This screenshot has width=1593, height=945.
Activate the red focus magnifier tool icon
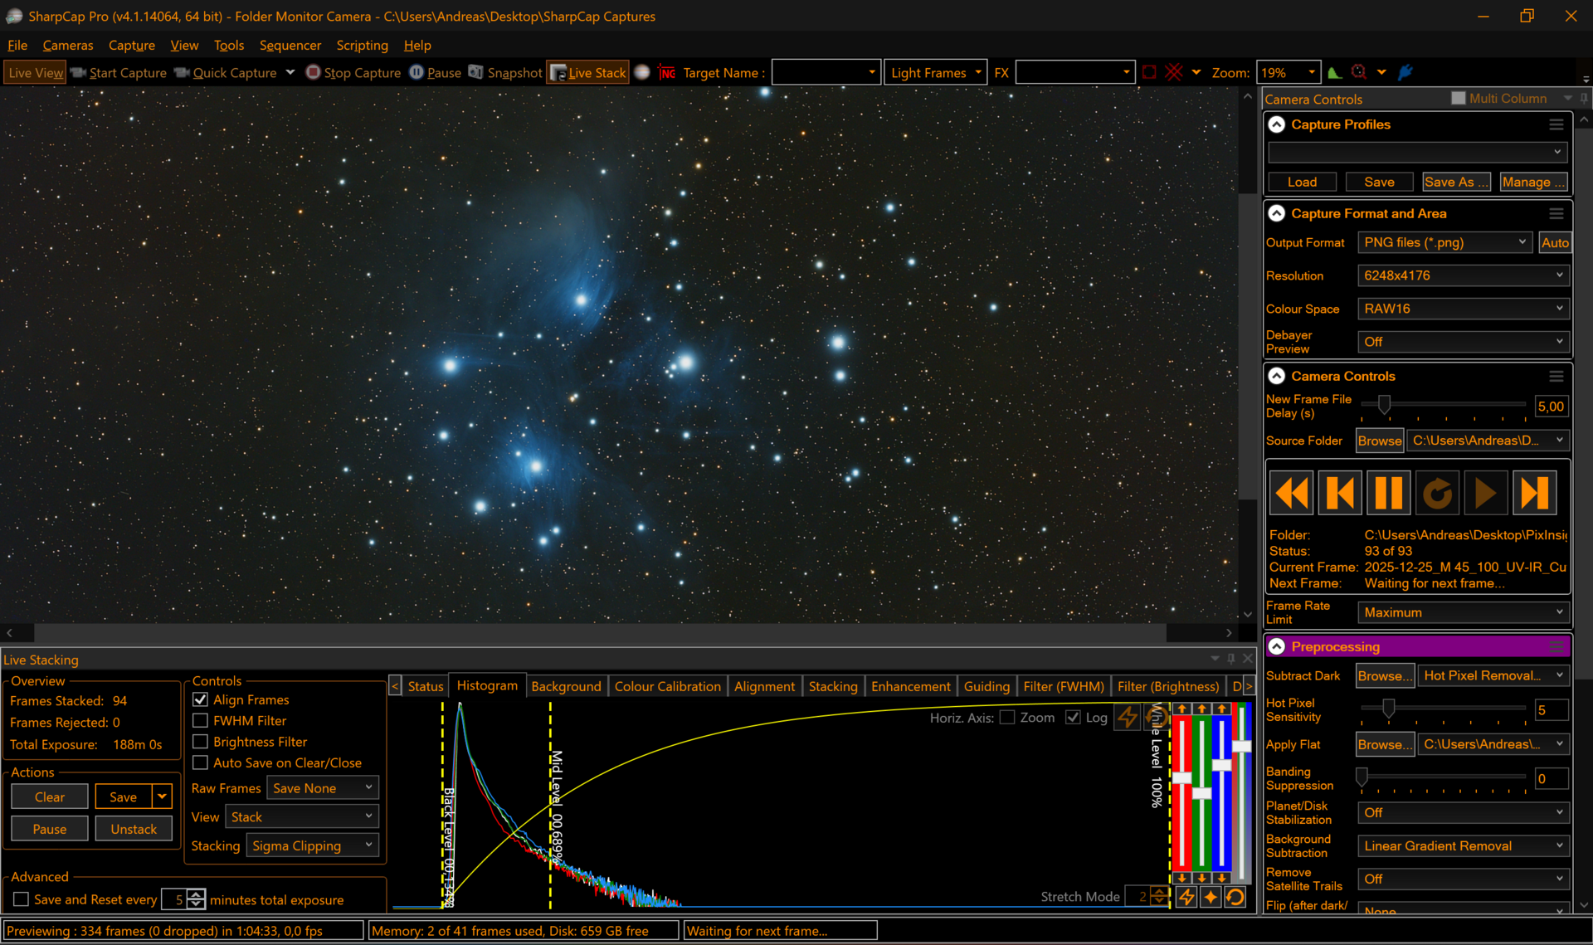1359,72
